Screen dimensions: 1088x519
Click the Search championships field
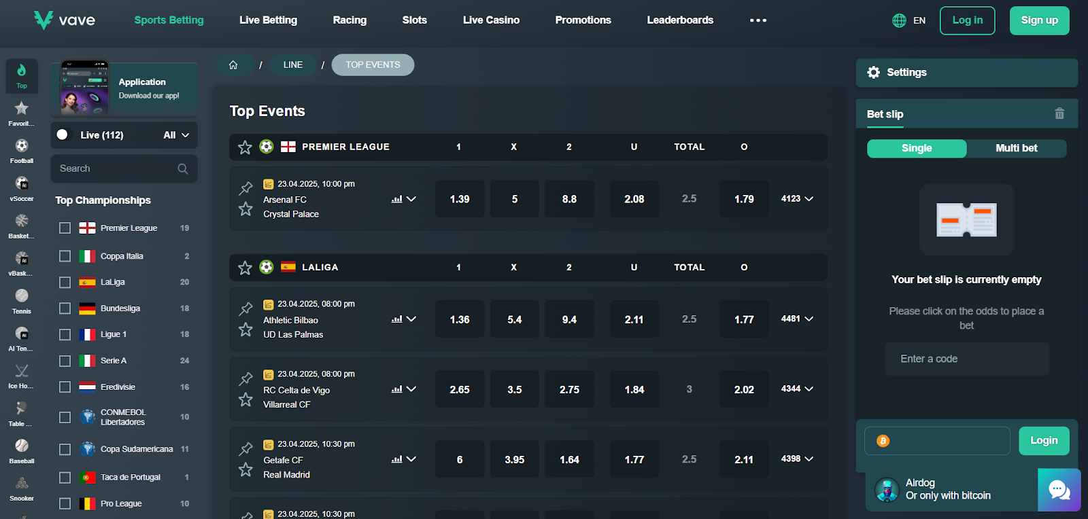pyautogui.click(x=124, y=168)
